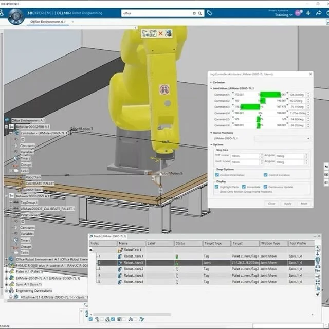Click the Close button in Jog dialog

click(271, 204)
